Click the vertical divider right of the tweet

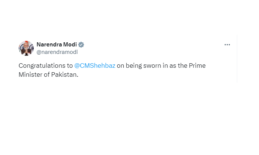click(x=237, y=58)
